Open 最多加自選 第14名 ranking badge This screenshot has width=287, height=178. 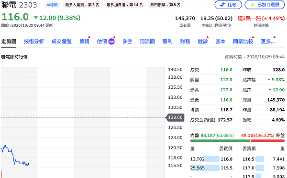[125, 5]
